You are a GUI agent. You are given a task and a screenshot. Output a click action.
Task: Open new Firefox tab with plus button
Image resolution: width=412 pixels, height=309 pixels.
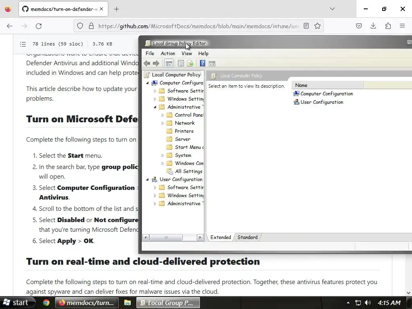pyautogui.click(x=117, y=9)
